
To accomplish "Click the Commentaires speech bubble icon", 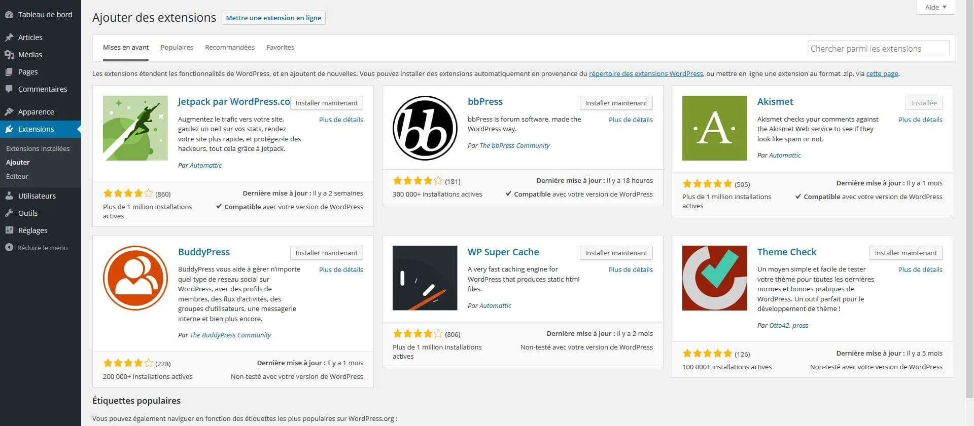I will pos(9,89).
